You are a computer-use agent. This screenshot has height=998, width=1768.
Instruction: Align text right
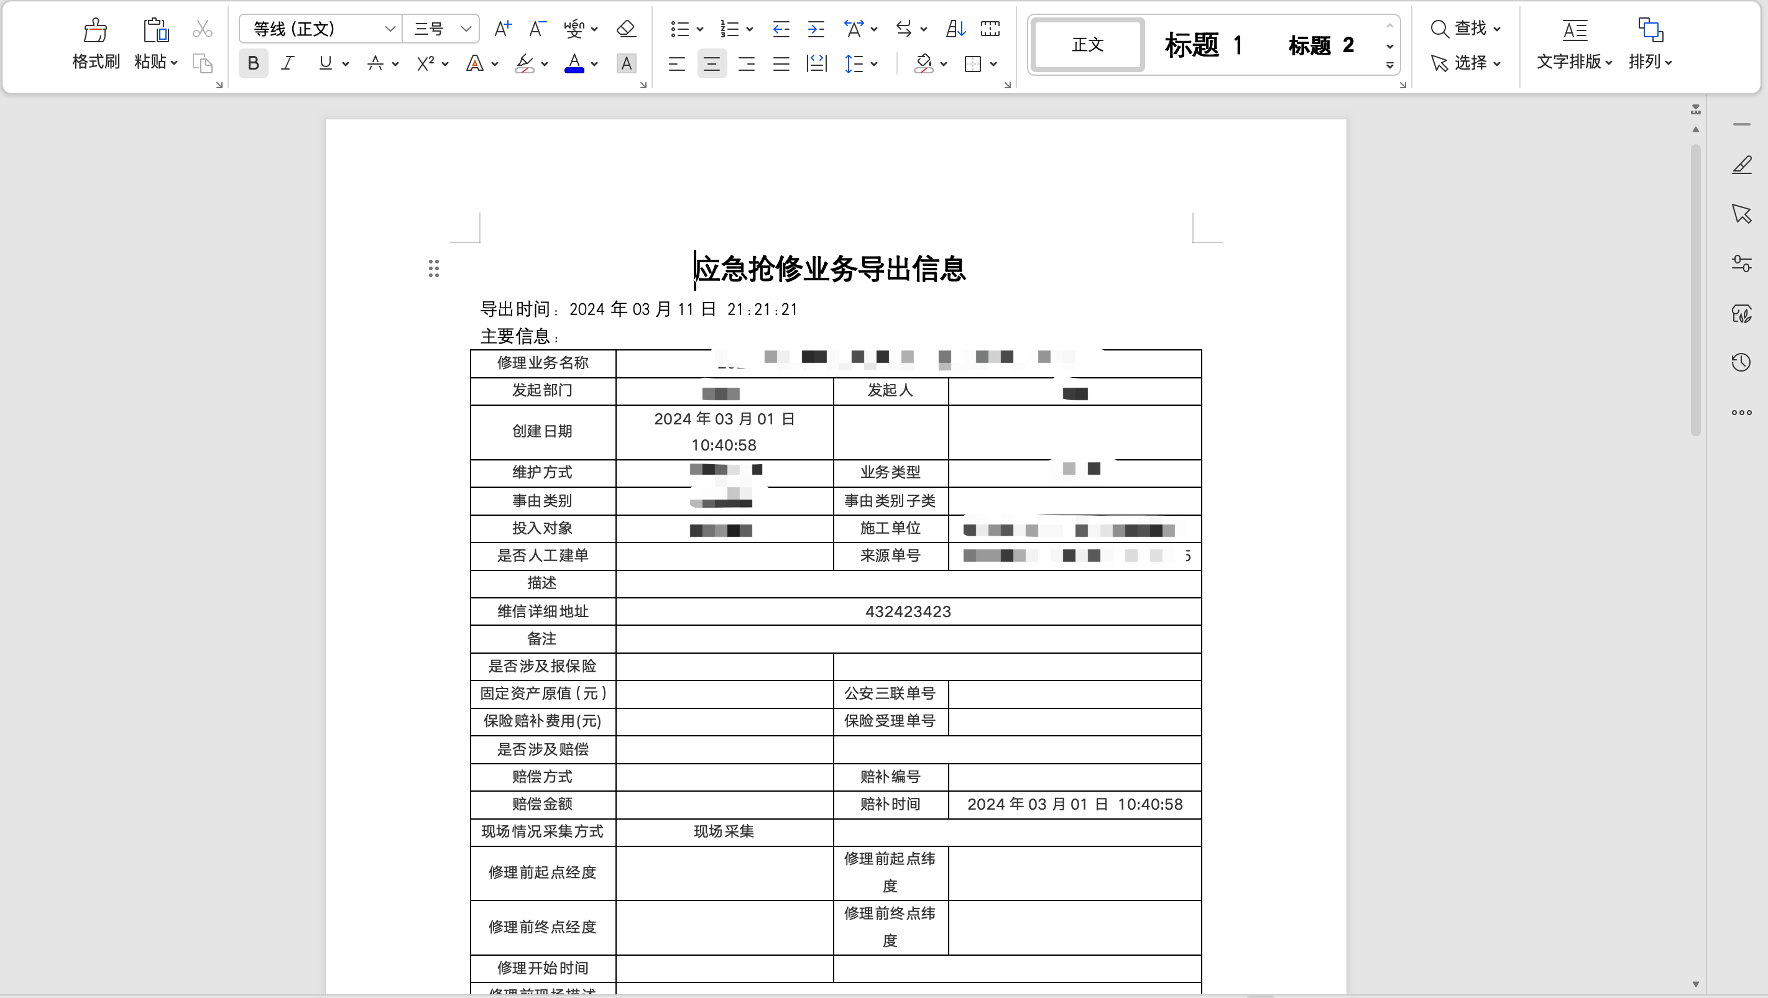747,65
